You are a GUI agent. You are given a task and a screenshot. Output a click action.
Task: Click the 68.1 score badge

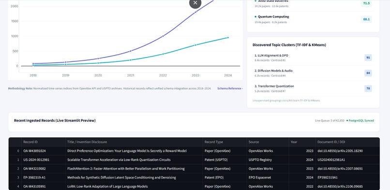(x=366, y=19)
